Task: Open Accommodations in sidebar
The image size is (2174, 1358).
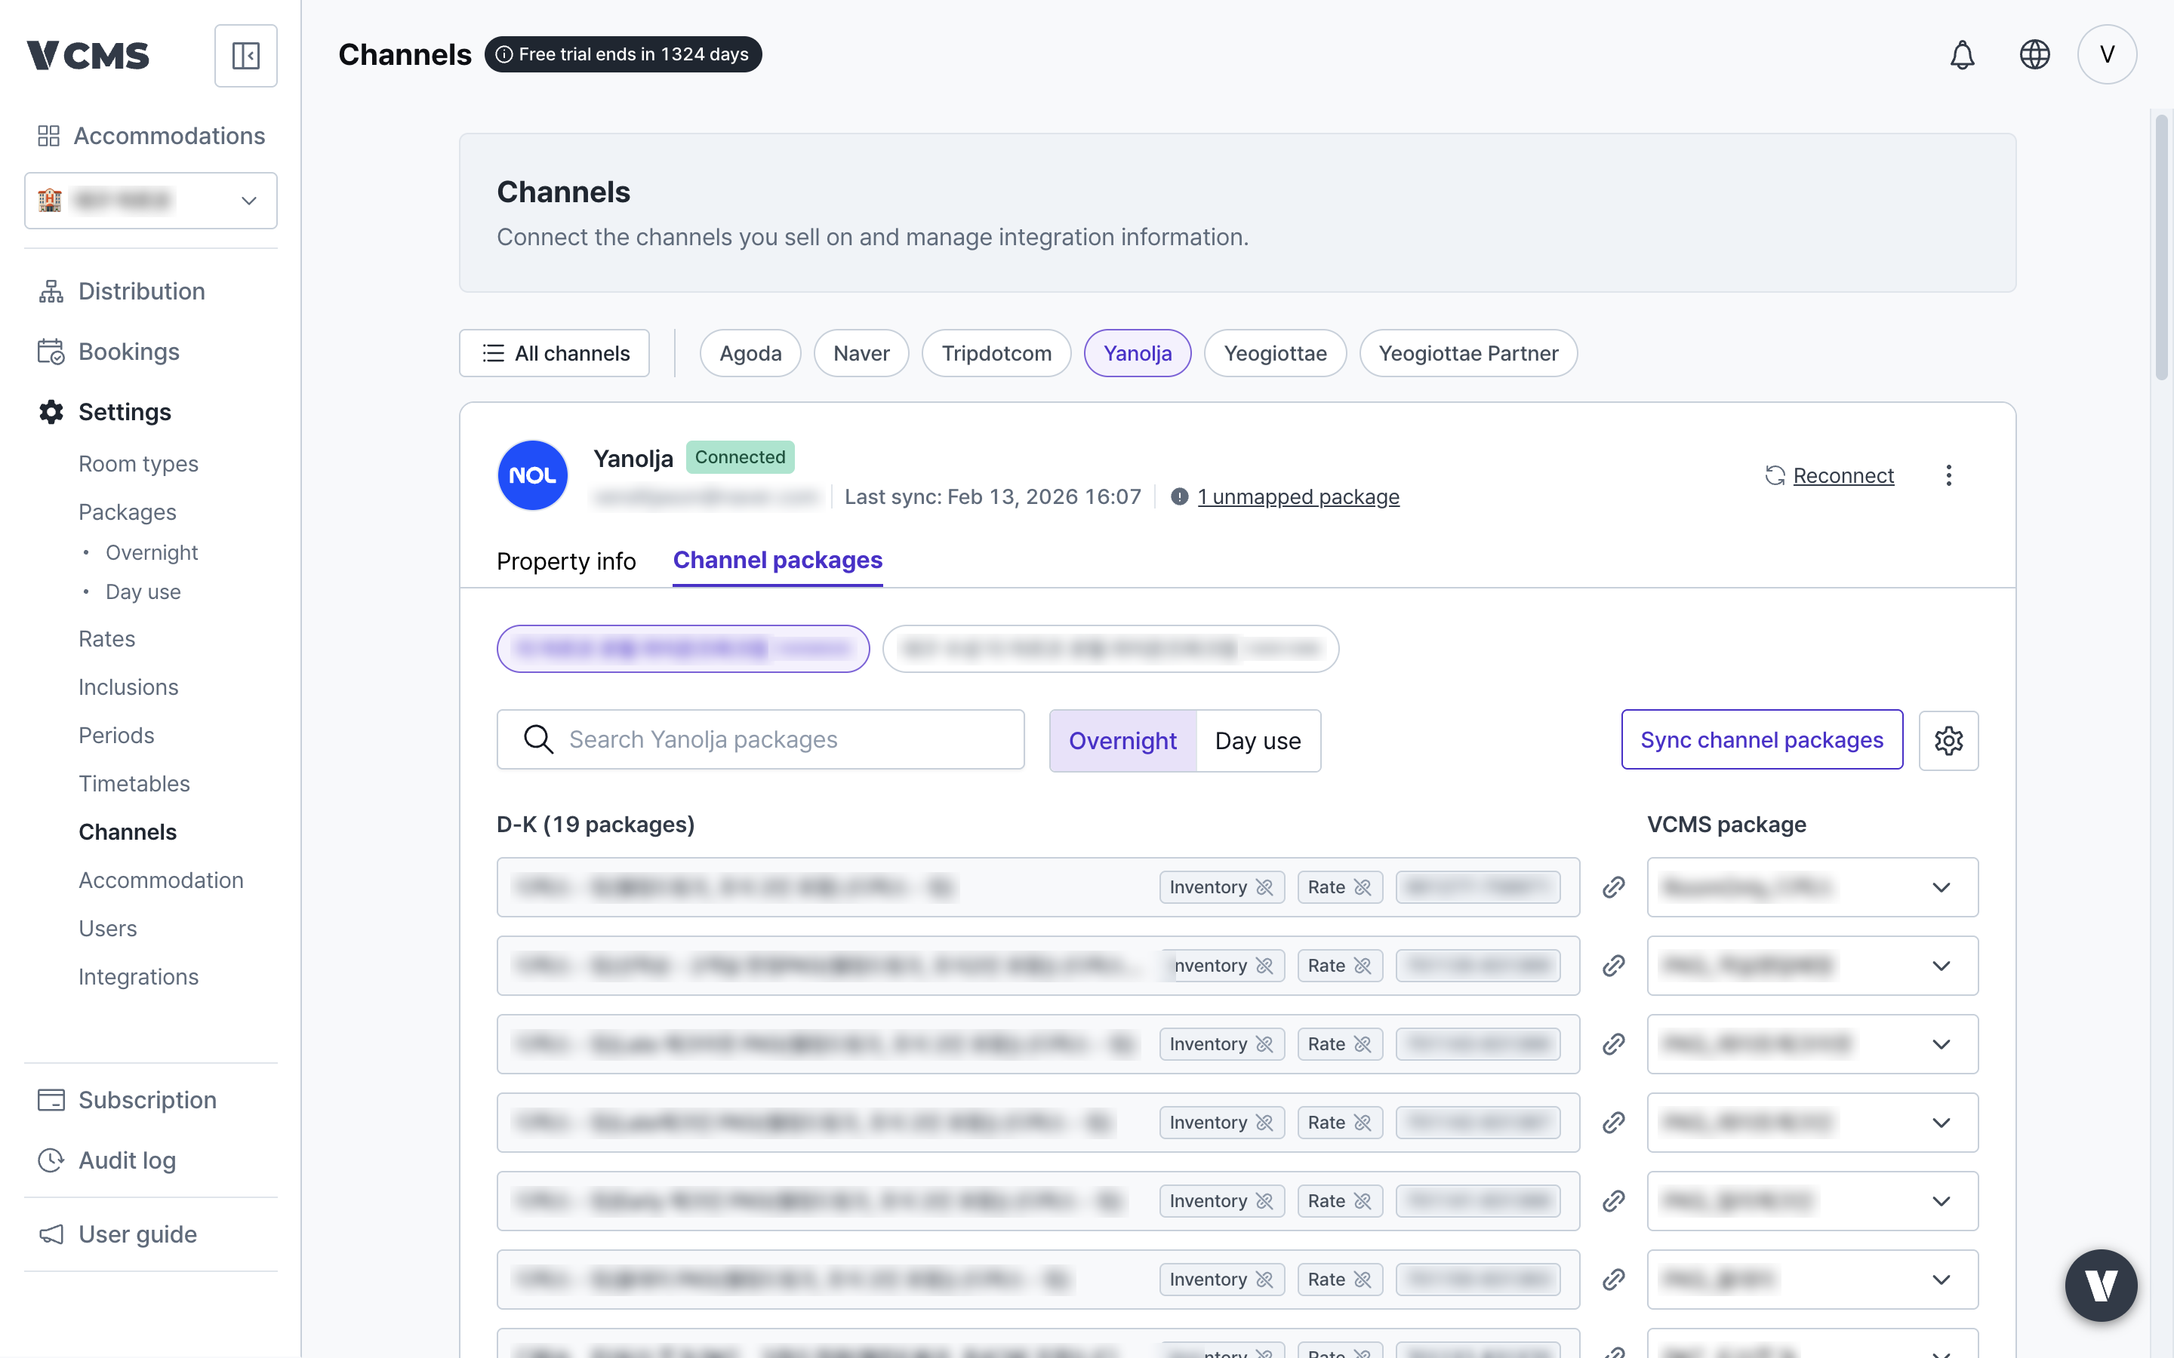Action: click(x=151, y=136)
